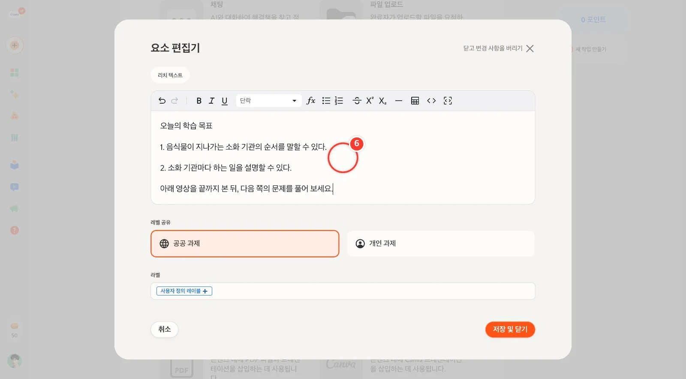Image resolution: width=686 pixels, height=379 pixels.
Task: Click the question mark help icon in the sidebar
Action: point(15,230)
